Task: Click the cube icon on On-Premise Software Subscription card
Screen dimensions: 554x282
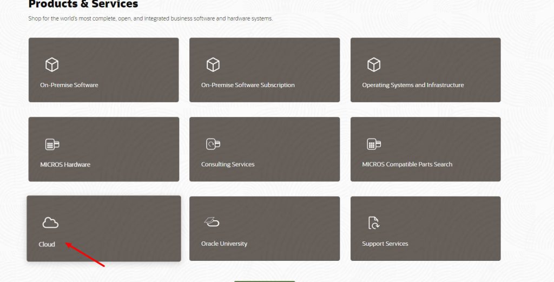Action: (213, 64)
